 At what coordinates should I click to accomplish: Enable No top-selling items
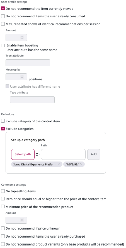(3, 191)
